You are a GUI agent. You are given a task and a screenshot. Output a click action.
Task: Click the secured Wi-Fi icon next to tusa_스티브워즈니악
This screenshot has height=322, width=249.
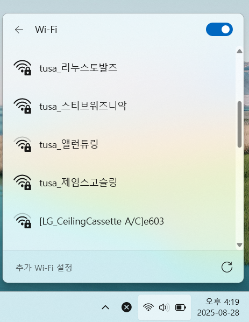click(23, 106)
